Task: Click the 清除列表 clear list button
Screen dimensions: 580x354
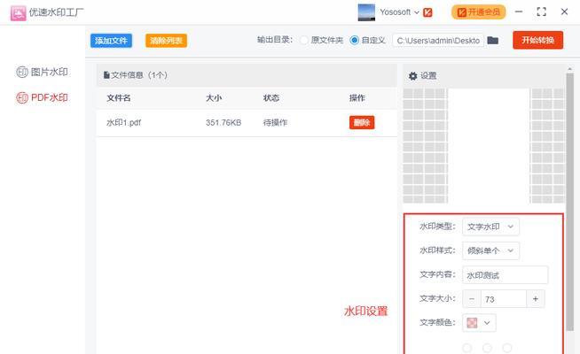Action: tap(166, 41)
